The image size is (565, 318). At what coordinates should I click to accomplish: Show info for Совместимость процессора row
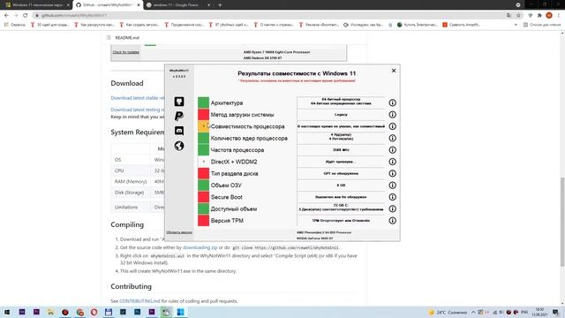coord(392,126)
